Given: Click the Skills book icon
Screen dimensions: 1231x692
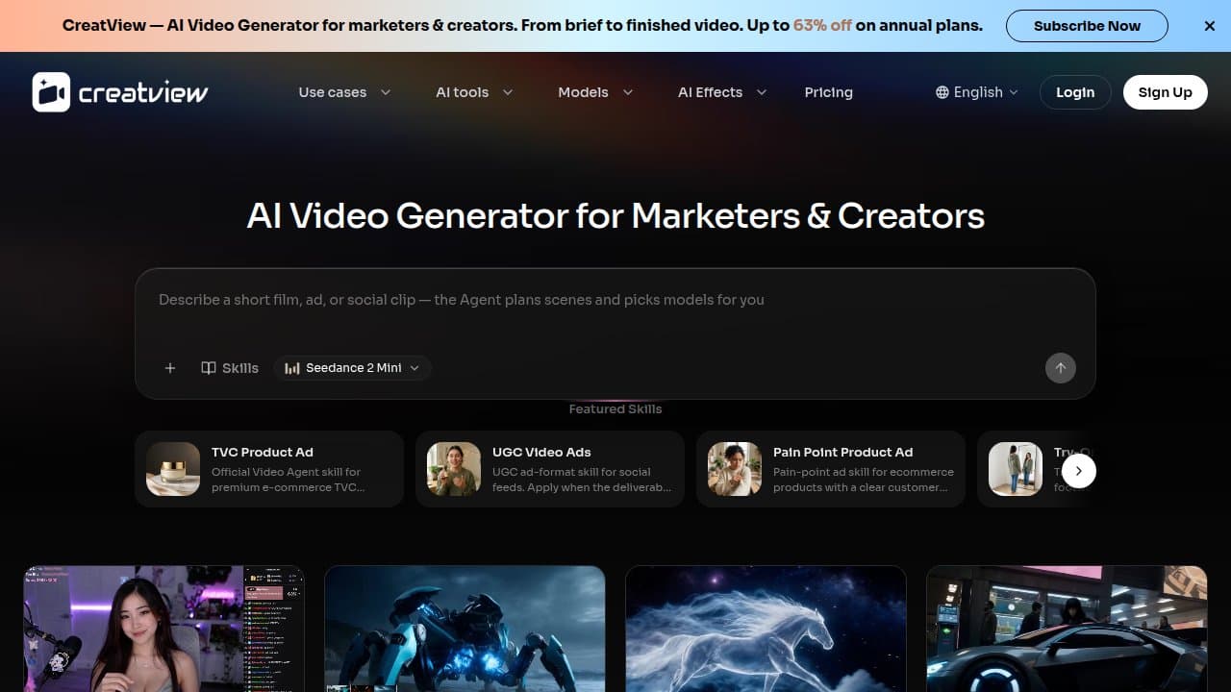Looking at the screenshot, I should click(x=208, y=368).
